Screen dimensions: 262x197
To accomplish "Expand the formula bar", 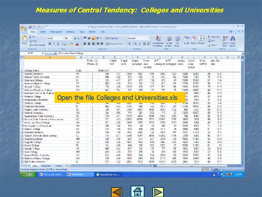I will pos(243,53).
